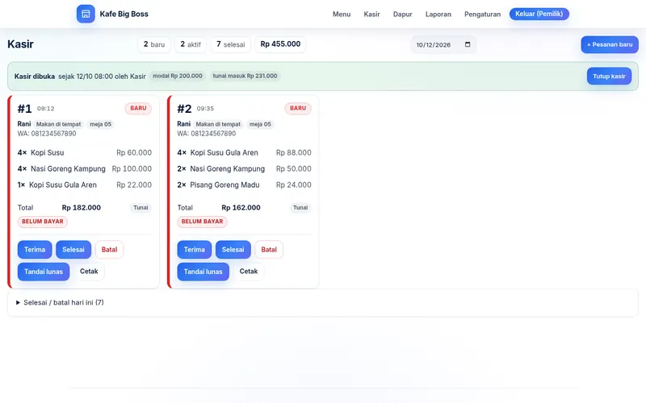Click the Pisang Goreng Madu item row
646x403 pixels.
tap(245, 185)
